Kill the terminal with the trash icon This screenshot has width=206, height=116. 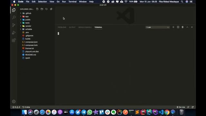[x=183, y=27]
